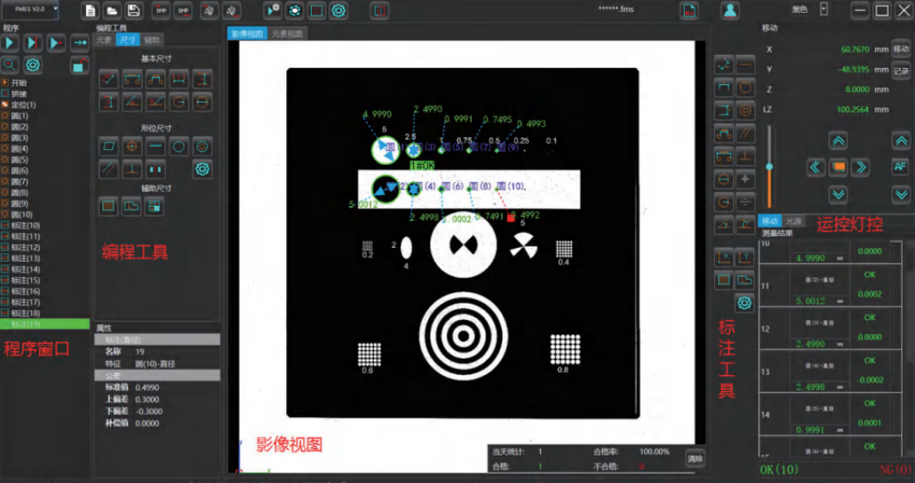Screen dimensions: 915x483
Task: Open program settings gear under run buttons
Action: coord(33,64)
